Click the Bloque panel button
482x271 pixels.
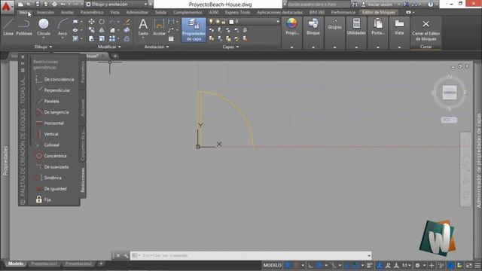tap(313, 27)
